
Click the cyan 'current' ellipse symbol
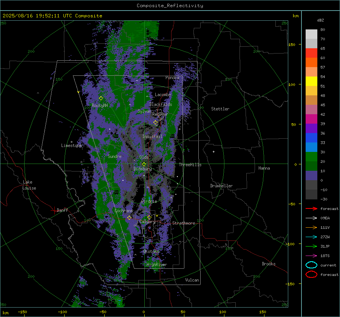[x=311, y=265]
